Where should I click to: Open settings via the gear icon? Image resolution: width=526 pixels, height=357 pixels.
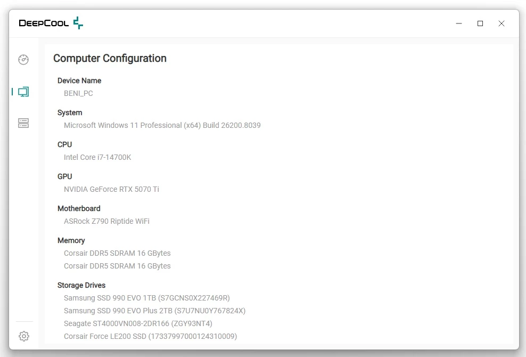click(23, 336)
